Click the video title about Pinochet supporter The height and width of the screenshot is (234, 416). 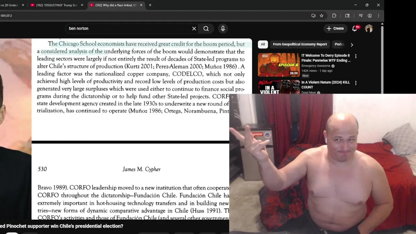point(62,226)
